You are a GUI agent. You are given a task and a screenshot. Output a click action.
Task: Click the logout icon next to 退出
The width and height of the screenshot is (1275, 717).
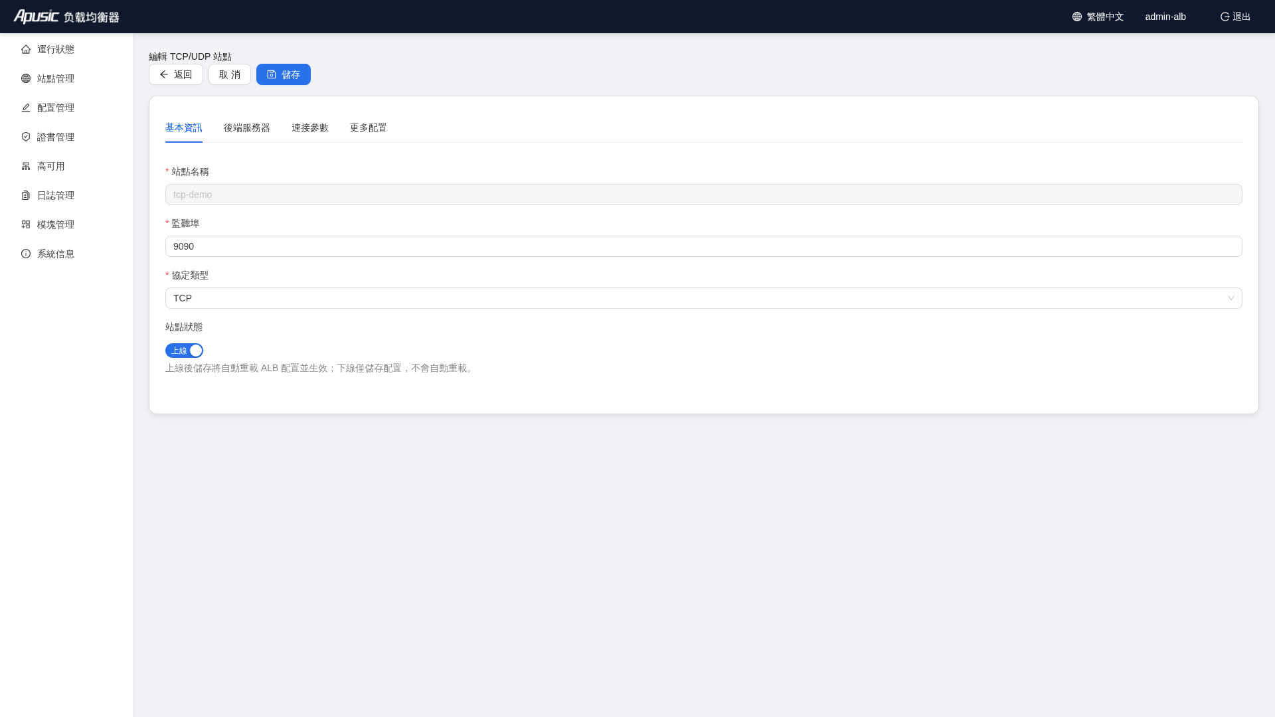tap(1225, 17)
